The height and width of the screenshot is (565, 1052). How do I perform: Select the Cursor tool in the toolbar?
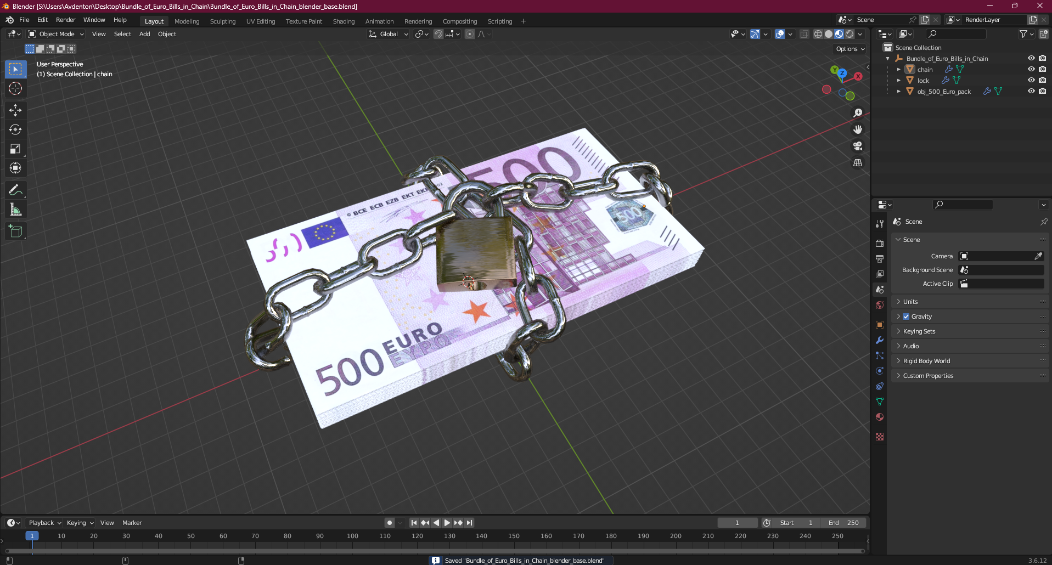tap(15, 88)
